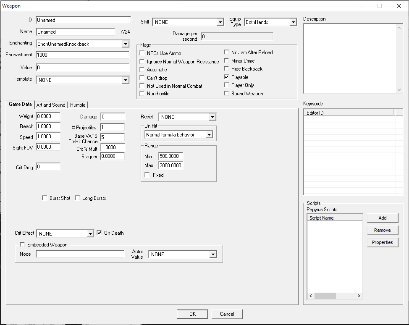The width and height of the screenshot is (409, 325).
Task: Enable the Can't drop checkbox
Action: click(x=142, y=78)
